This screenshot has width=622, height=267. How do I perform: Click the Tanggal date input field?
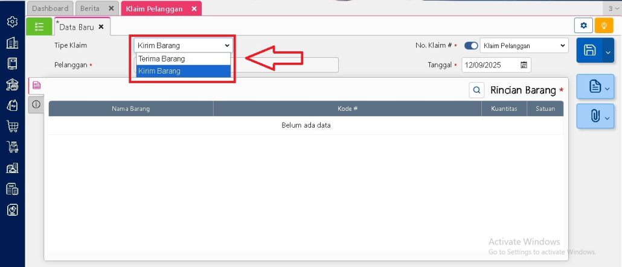[489, 64]
